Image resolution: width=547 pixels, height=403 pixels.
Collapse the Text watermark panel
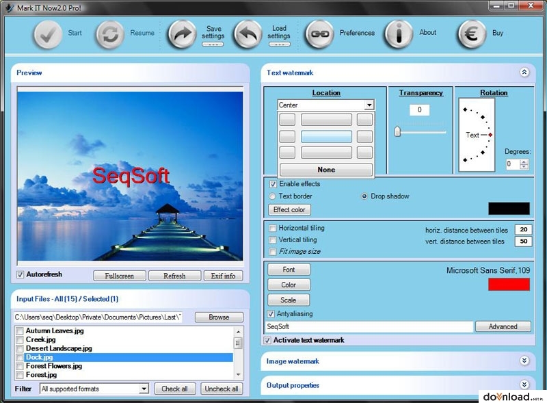[524, 73]
